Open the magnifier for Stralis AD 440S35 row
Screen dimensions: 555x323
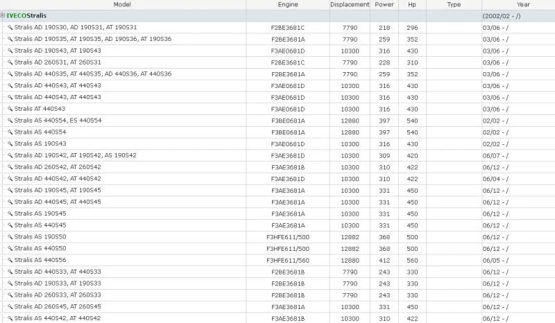click(x=10, y=74)
